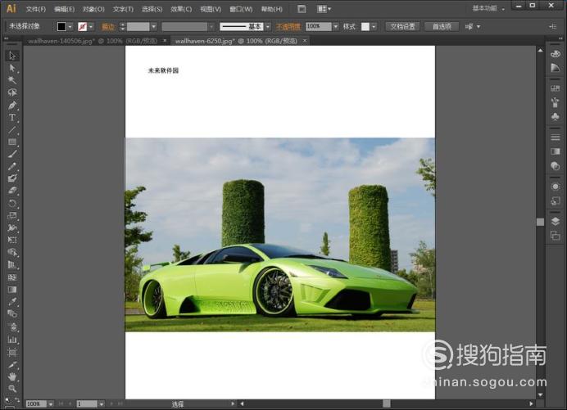Choose the Rotate tool
This screenshot has height=410, width=567.
(x=12, y=203)
